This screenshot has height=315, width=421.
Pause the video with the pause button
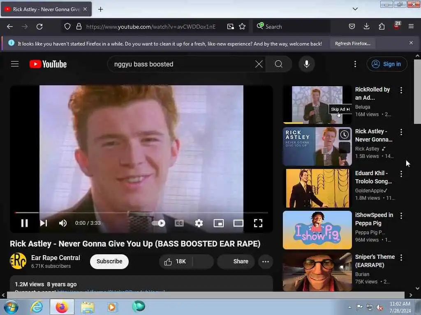pyautogui.click(x=24, y=223)
